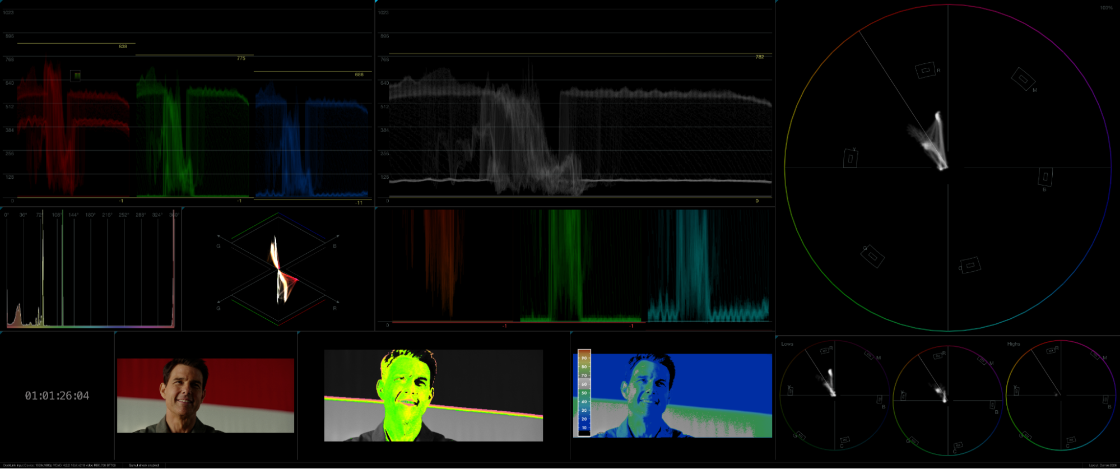Click the 36° label in hue histogram
The width and height of the screenshot is (1120, 469).
[x=23, y=215]
